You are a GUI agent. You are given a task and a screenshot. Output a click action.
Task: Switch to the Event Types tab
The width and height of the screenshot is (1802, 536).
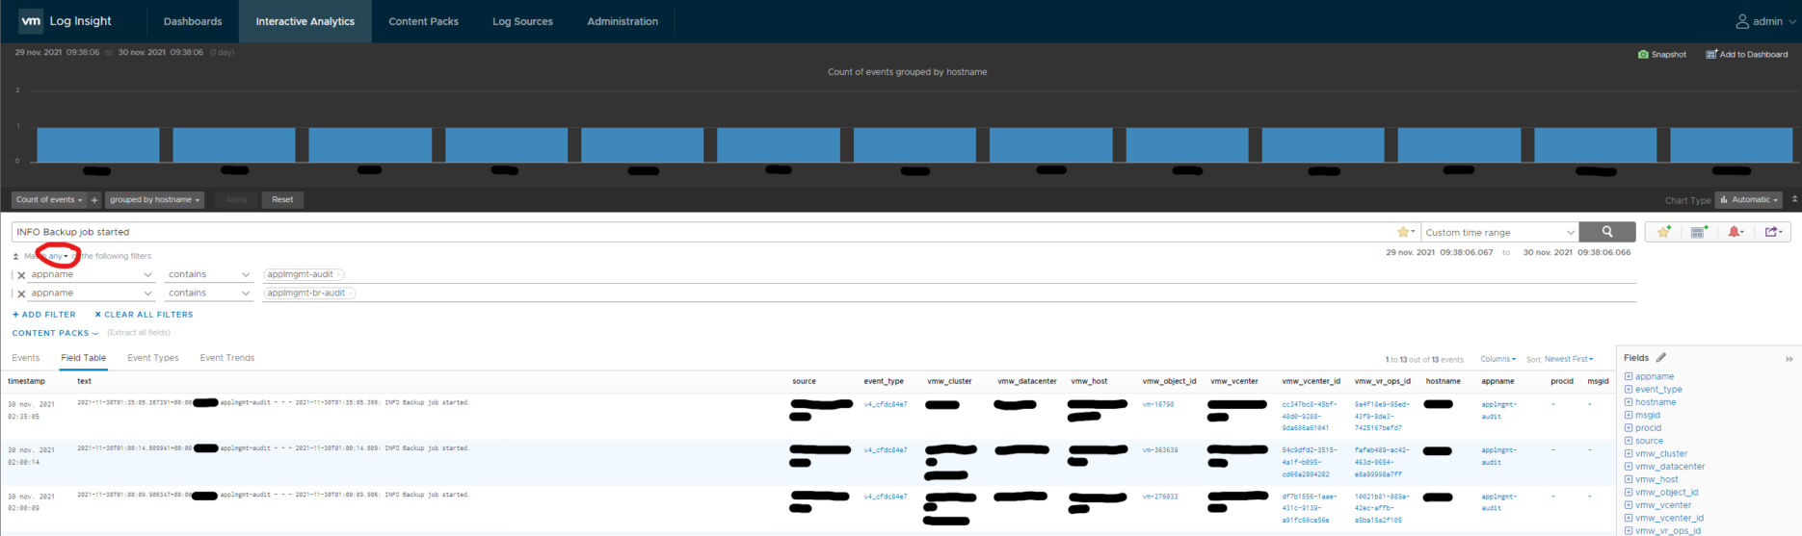[153, 358]
